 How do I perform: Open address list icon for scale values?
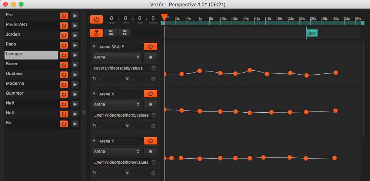point(153,68)
